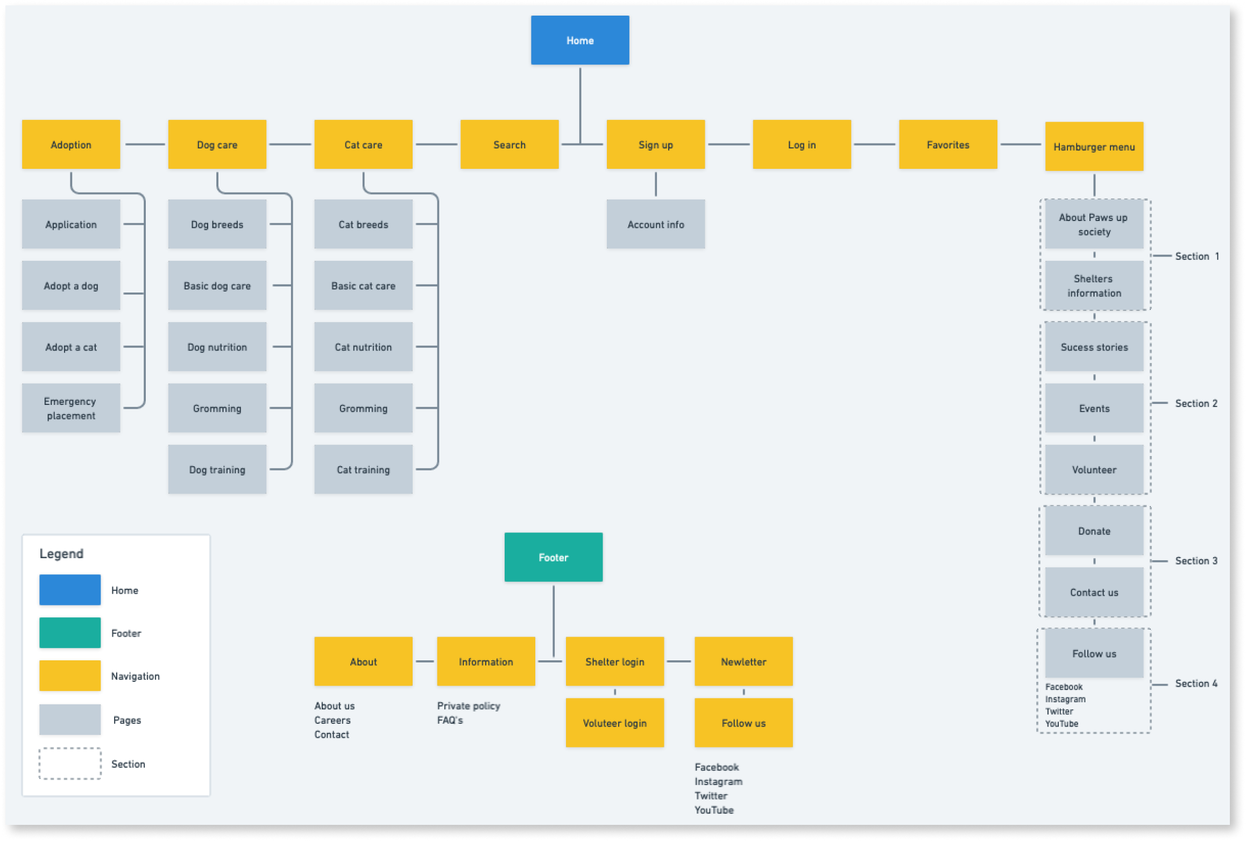The image size is (1246, 841).
Task: Open the Dog care node
Action: (217, 144)
